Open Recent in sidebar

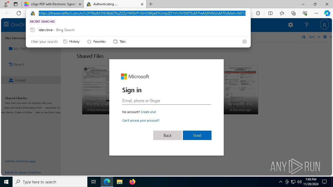coord(16,64)
